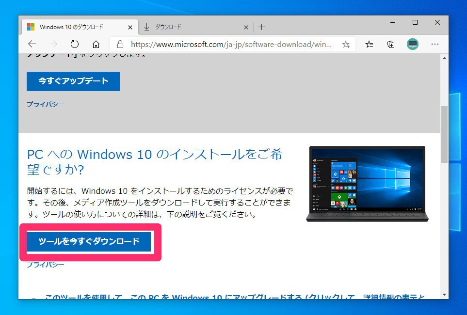
Task: Open the Favorites list icon
Action: coord(370,45)
